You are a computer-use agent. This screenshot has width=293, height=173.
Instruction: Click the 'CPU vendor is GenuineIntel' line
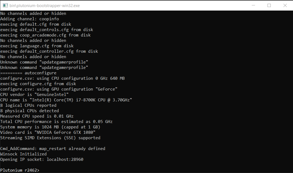coord(34,95)
